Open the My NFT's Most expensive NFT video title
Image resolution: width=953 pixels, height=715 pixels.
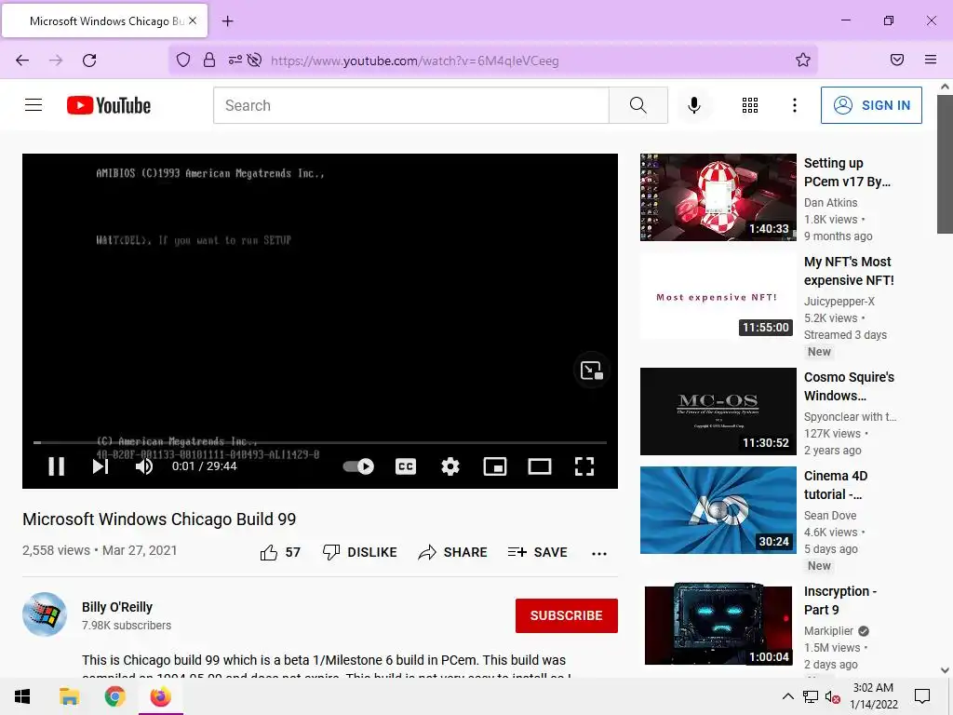(849, 271)
